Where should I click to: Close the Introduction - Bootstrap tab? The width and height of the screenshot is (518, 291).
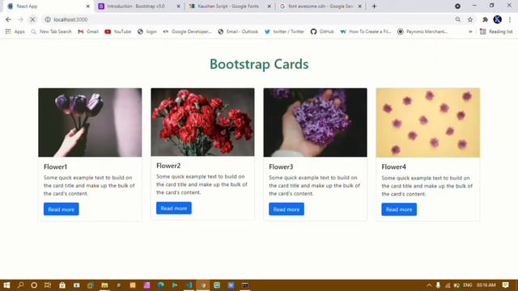coord(179,6)
